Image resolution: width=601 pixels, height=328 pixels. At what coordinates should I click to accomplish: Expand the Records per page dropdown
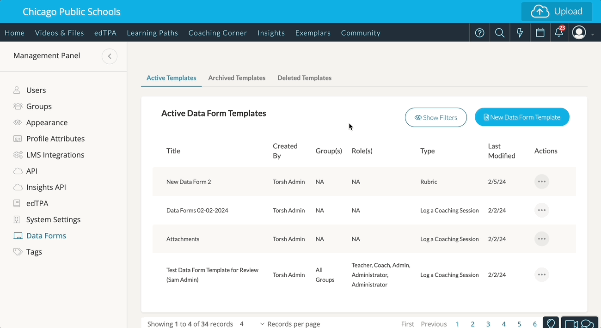(x=262, y=324)
